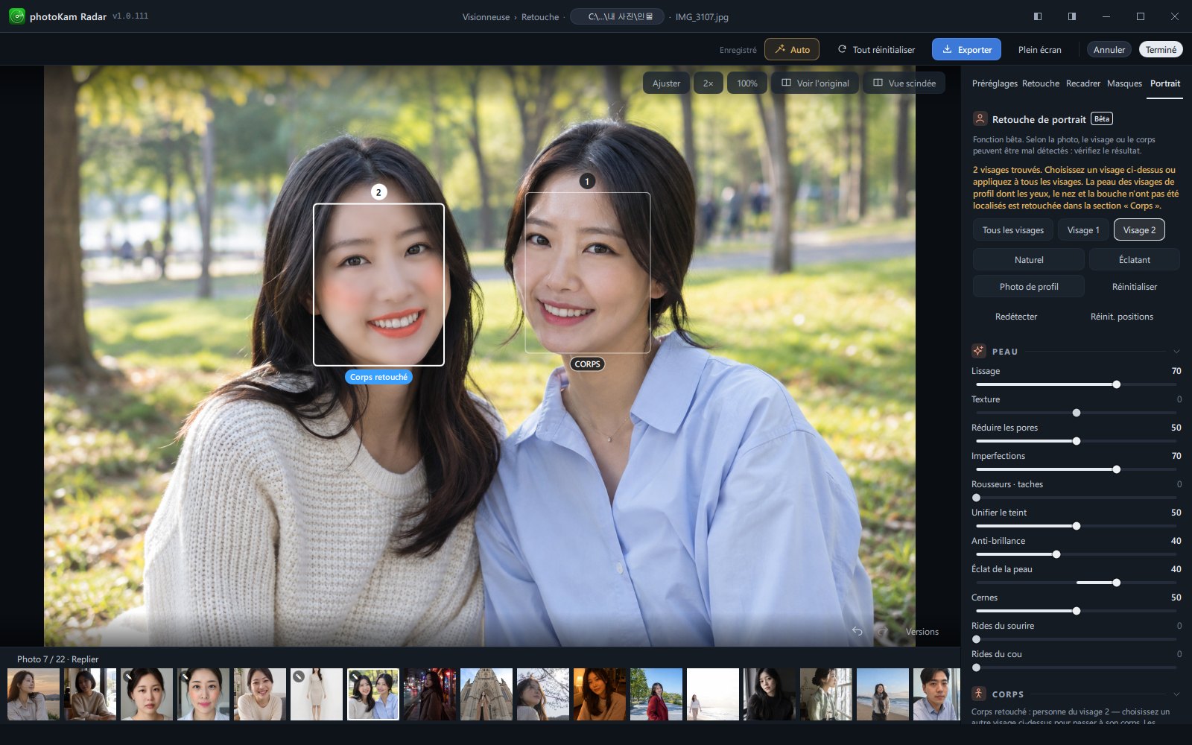1192x745 pixels.
Task: Adjust the Lissage slider
Action: (1076, 384)
